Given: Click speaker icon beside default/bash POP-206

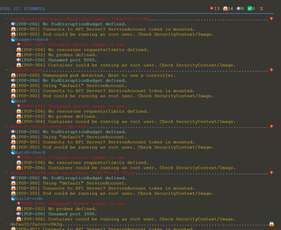Looking at the screenshot, I should (x=13, y=80).
